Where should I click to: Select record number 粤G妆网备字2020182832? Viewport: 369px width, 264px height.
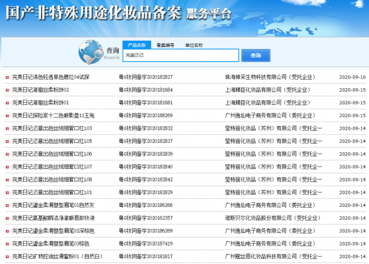(146, 128)
